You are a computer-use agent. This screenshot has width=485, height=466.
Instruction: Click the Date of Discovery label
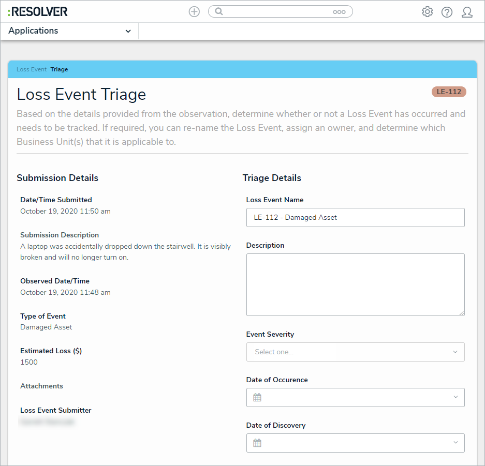tap(276, 426)
